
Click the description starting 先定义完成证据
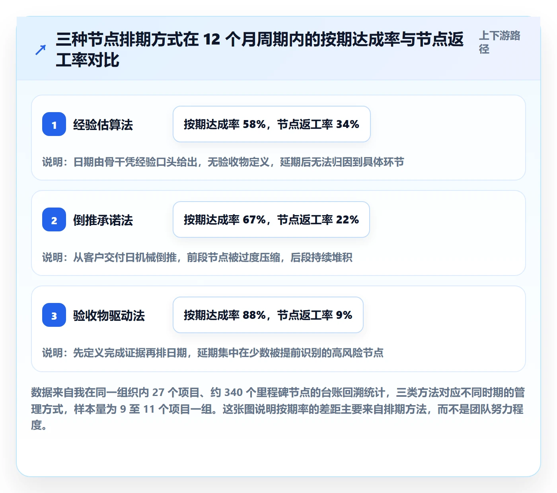(213, 353)
